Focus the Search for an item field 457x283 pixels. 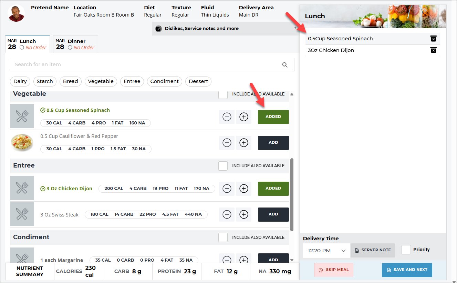pos(152,64)
